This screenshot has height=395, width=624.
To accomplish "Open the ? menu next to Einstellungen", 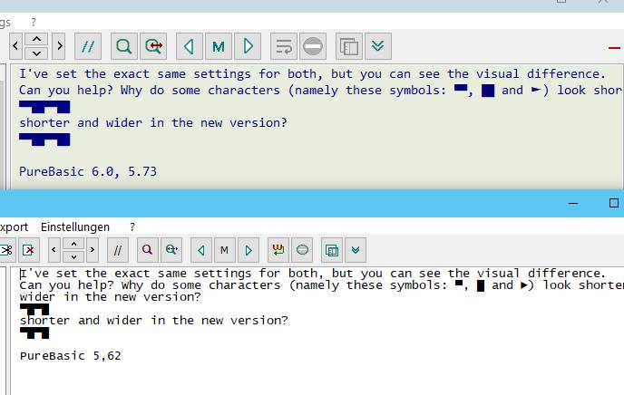I will [132, 226].
